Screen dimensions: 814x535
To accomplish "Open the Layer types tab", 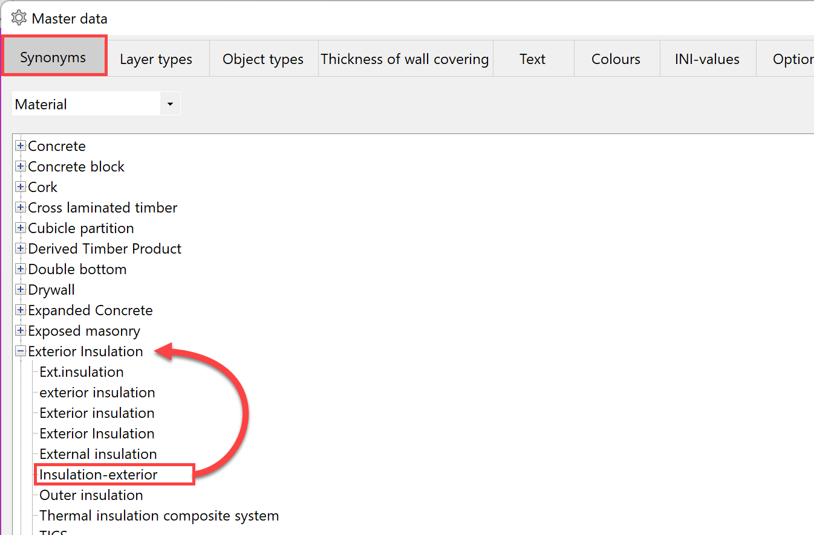I will point(156,59).
